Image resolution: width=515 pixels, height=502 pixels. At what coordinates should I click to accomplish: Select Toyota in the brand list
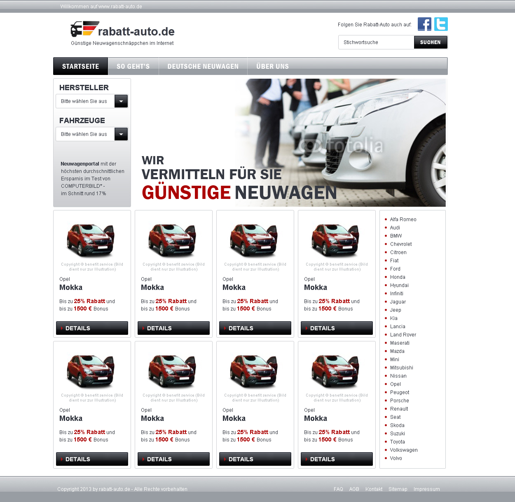point(398,442)
